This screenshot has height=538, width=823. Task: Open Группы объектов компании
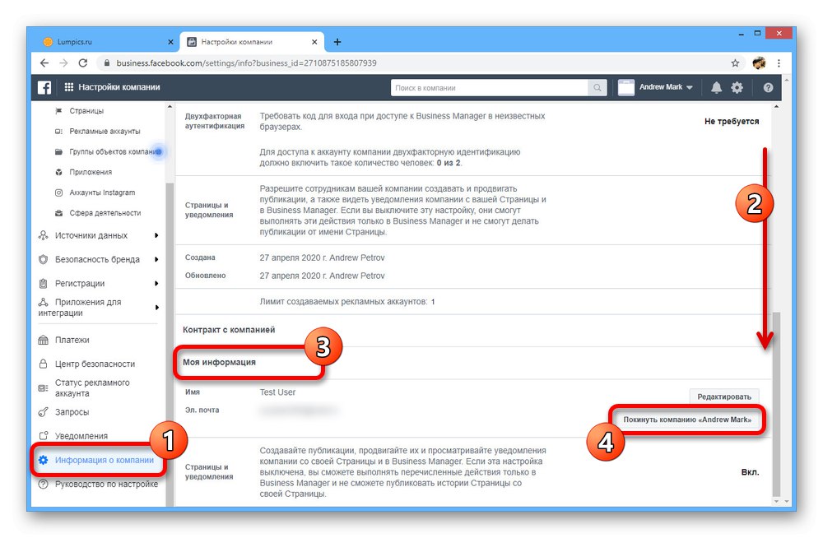115,151
